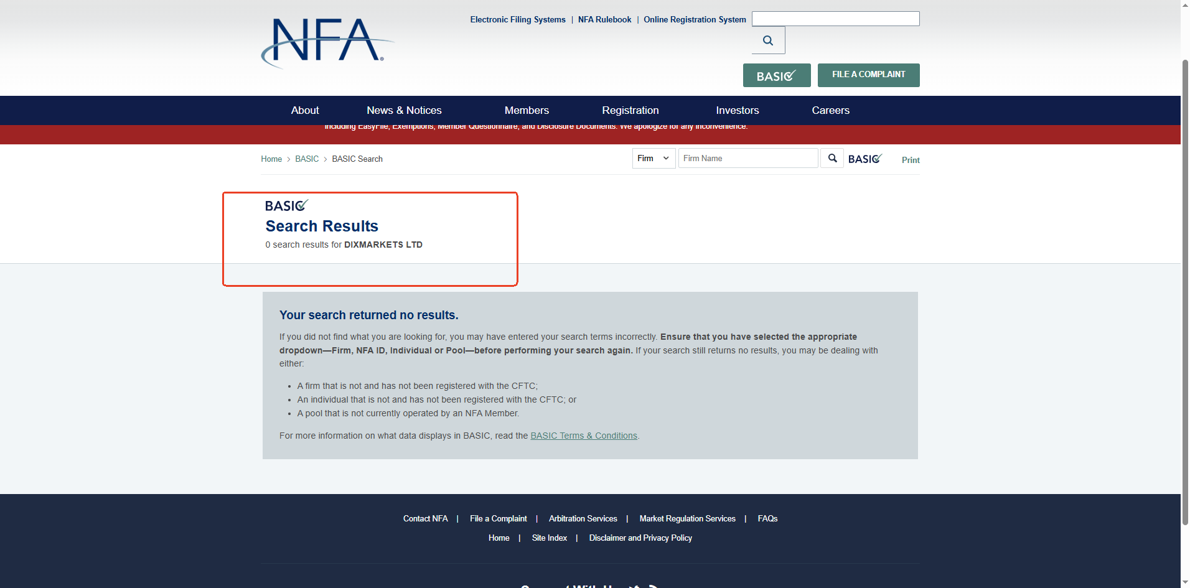Click the "0 search results for DIXMARKETS LTD" text
The height and width of the screenshot is (588, 1190).
[344, 245]
